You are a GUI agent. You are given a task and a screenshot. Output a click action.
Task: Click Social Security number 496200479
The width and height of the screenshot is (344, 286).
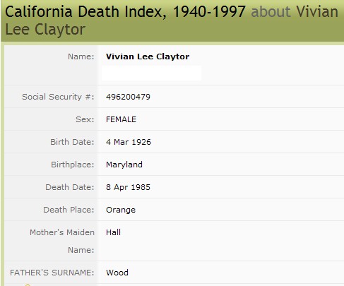128,97
